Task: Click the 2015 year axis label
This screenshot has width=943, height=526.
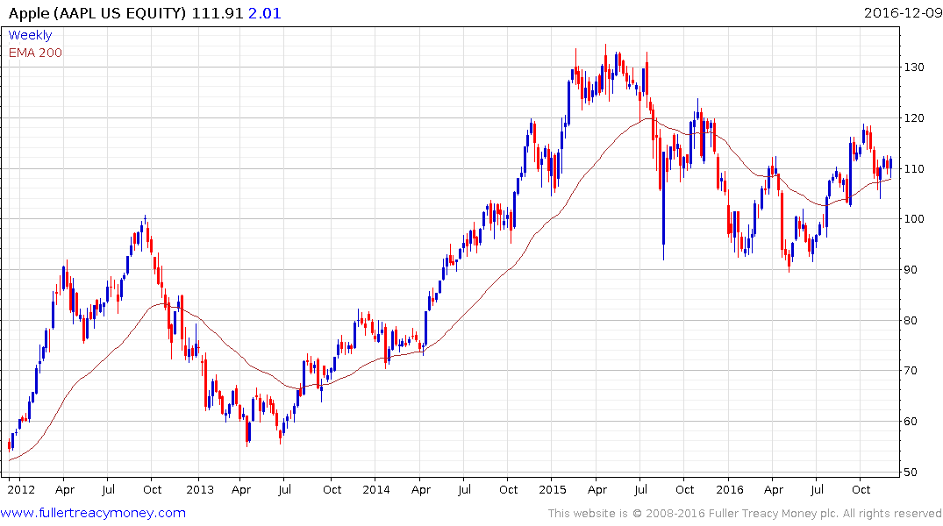Action: [553, 489]
